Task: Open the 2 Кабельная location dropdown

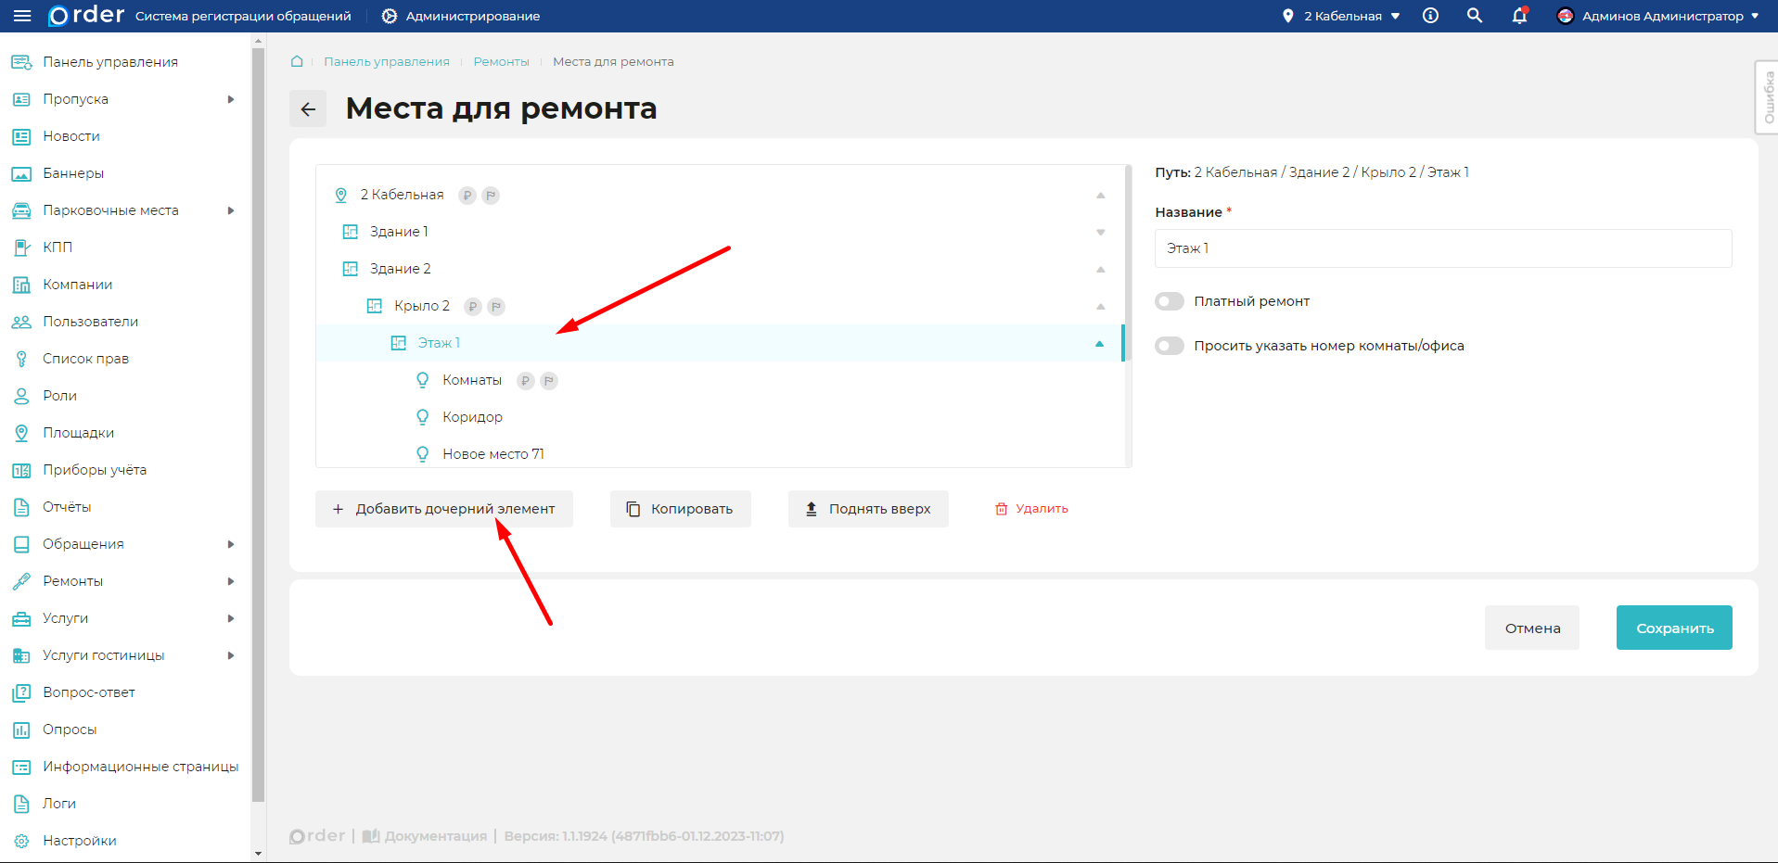Action: click(x=1341, y=16)
